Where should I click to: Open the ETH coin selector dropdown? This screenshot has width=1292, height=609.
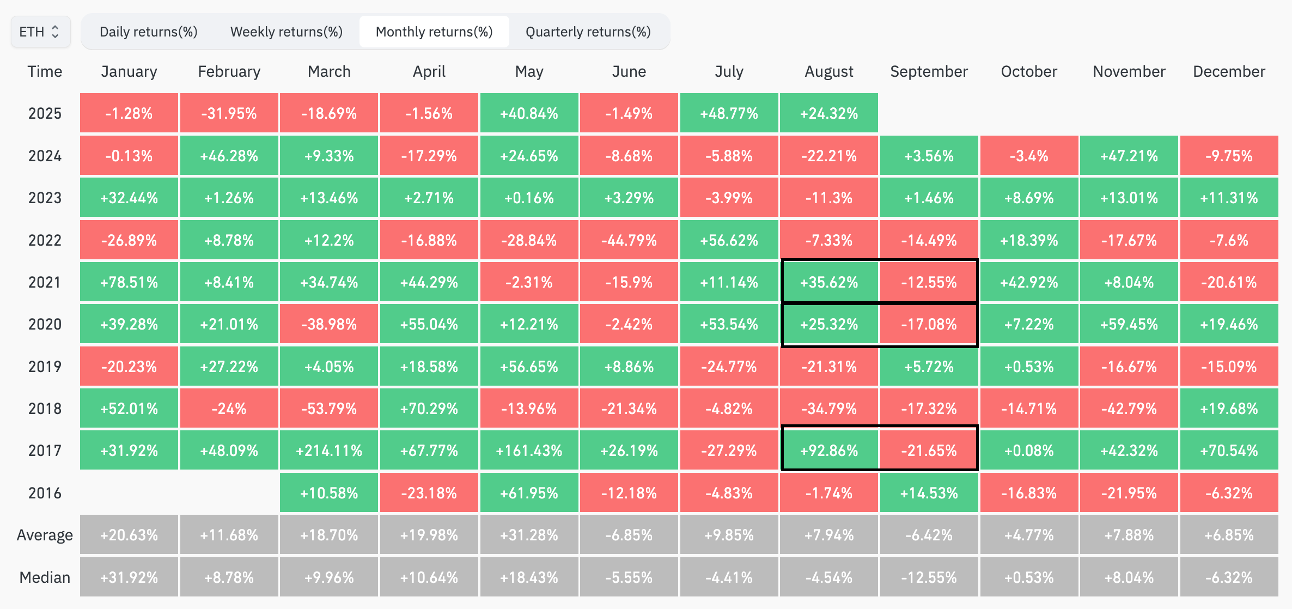[x=40, y=32]
